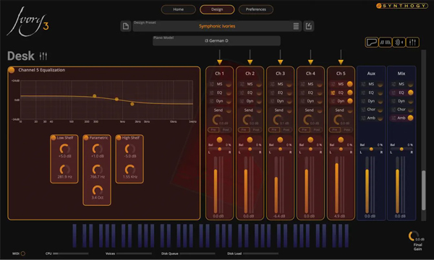
Task: Click the Low Shelf gain knob
Action: point(64,149)
